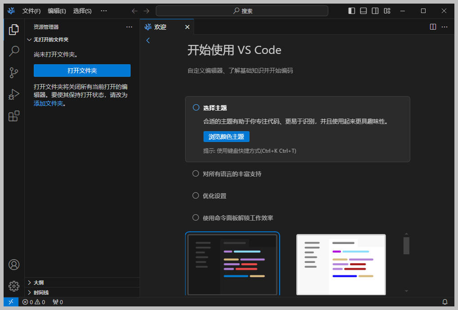The image size is (458, 310).
Task: Open the Extensions marketplace icon
Action: pyautogui.click(x=14, y=115)
